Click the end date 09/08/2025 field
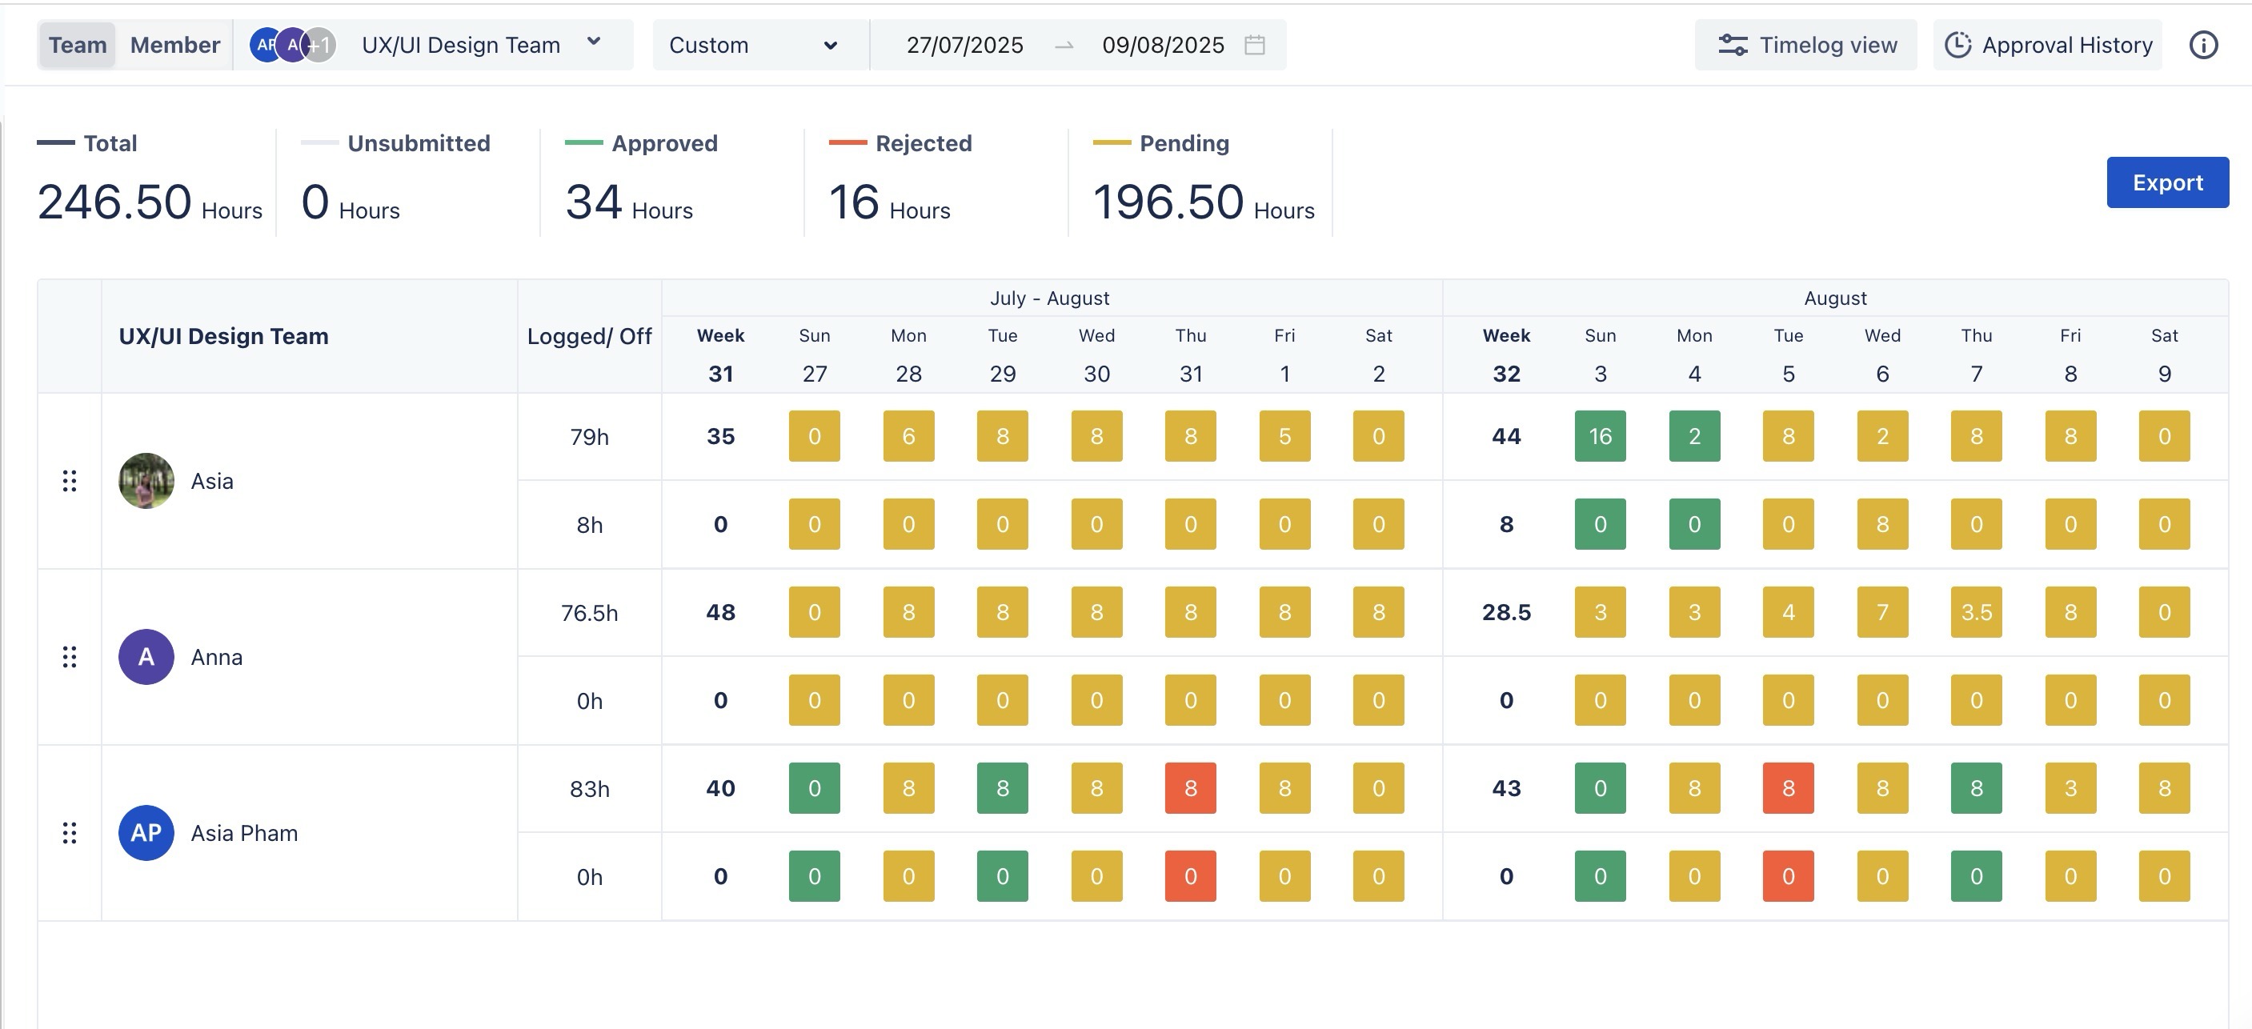2252x1029 pixels. pyautogui.click(x=1163, y=45)
